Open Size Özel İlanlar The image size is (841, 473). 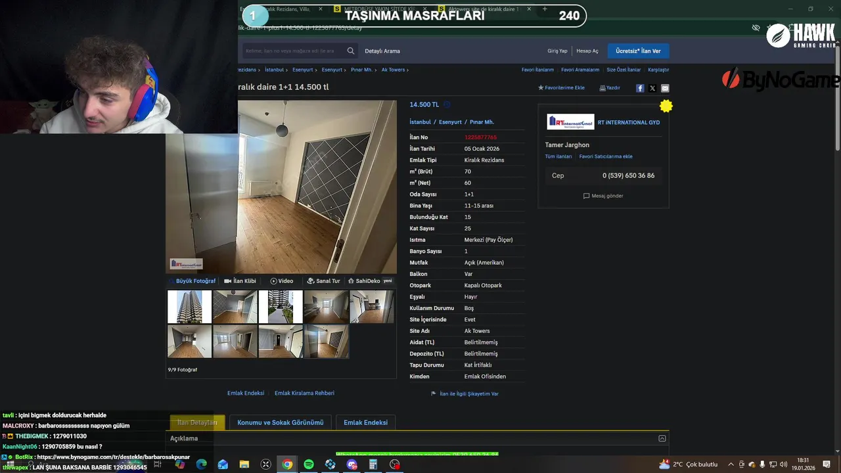[624, 70]
